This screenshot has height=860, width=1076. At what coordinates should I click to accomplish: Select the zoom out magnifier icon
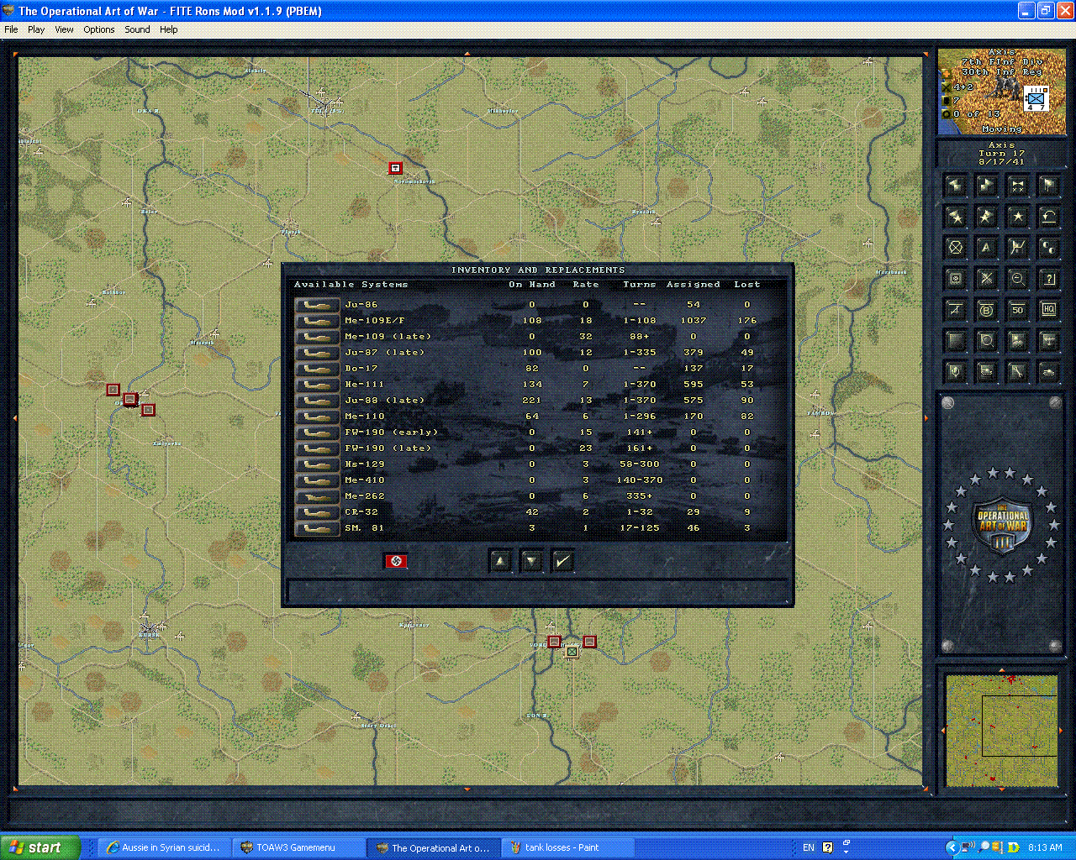(x=1017, y=278)
